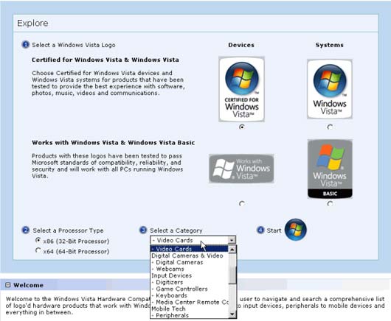Click the list scrollbar down arrow

(x=232, y=315)
